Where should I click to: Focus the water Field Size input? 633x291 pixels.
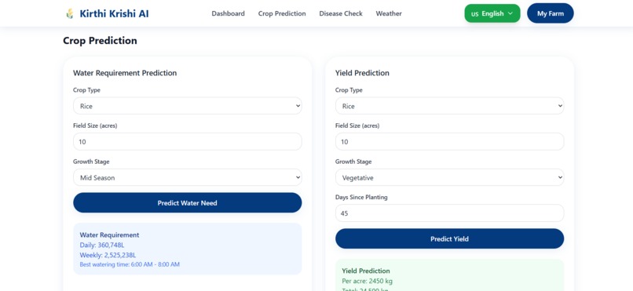[x=188, y=142]
